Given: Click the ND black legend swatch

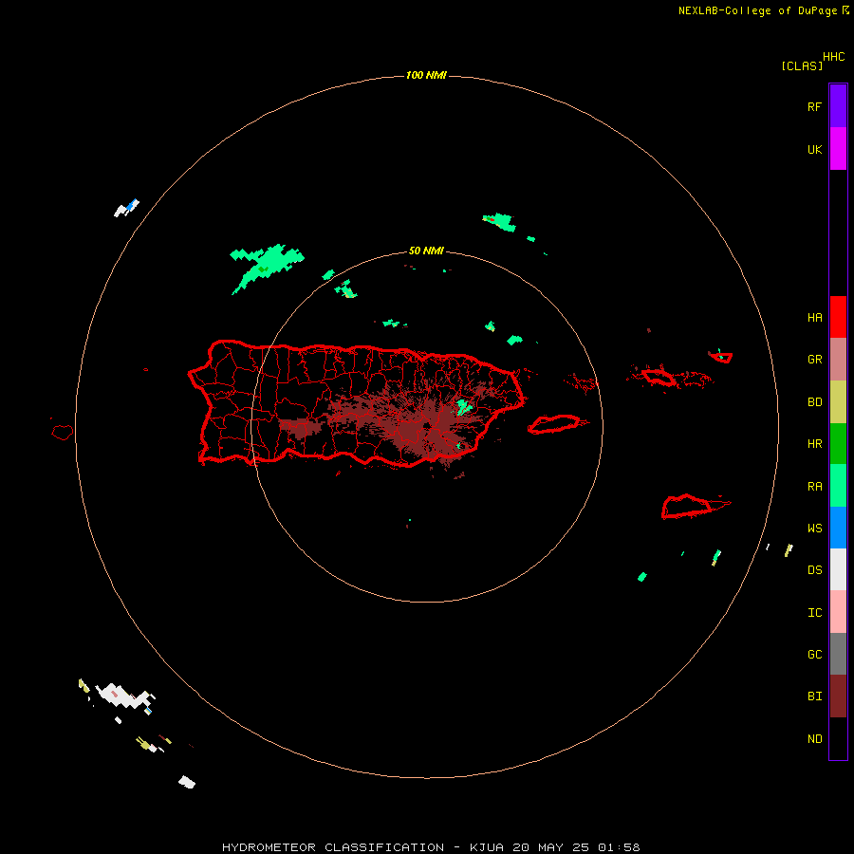Looking at the screenshot, I should pos(838,738).
